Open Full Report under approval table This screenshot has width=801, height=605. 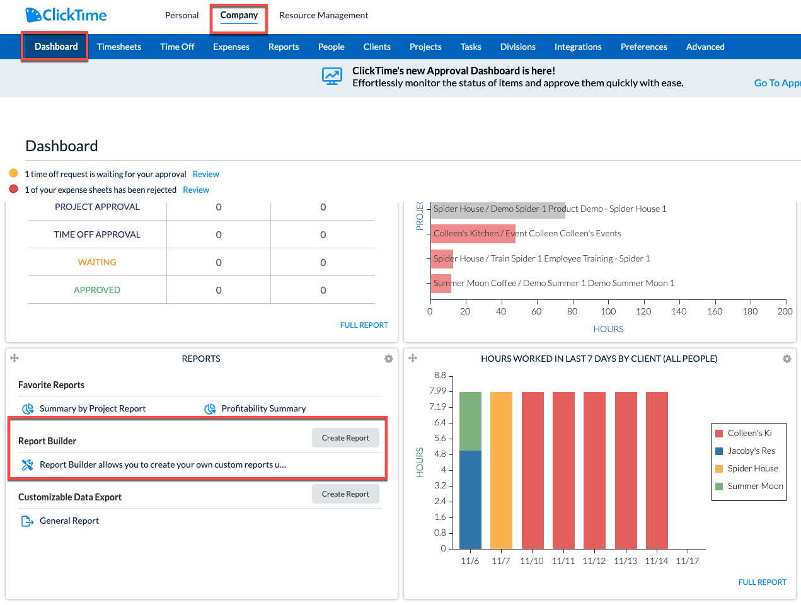tap(364, 325)
